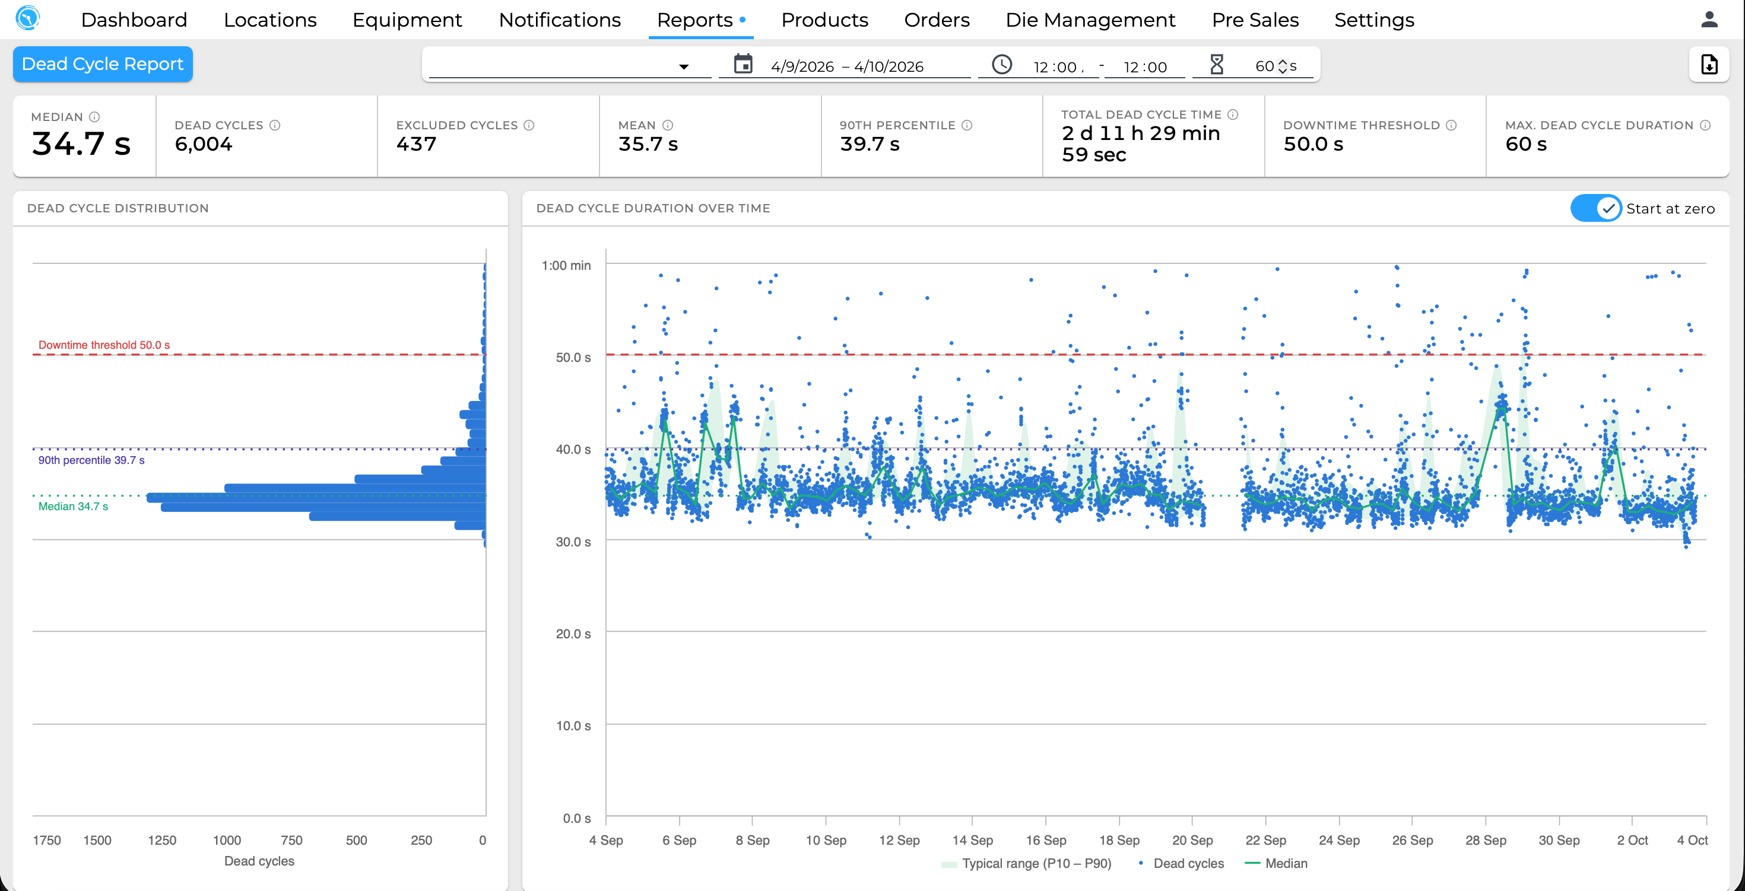The width and height of the screenshot is (1745, 891).
Task: Switch to the Pre Sales tab
Action: [x=1255, y=20]
